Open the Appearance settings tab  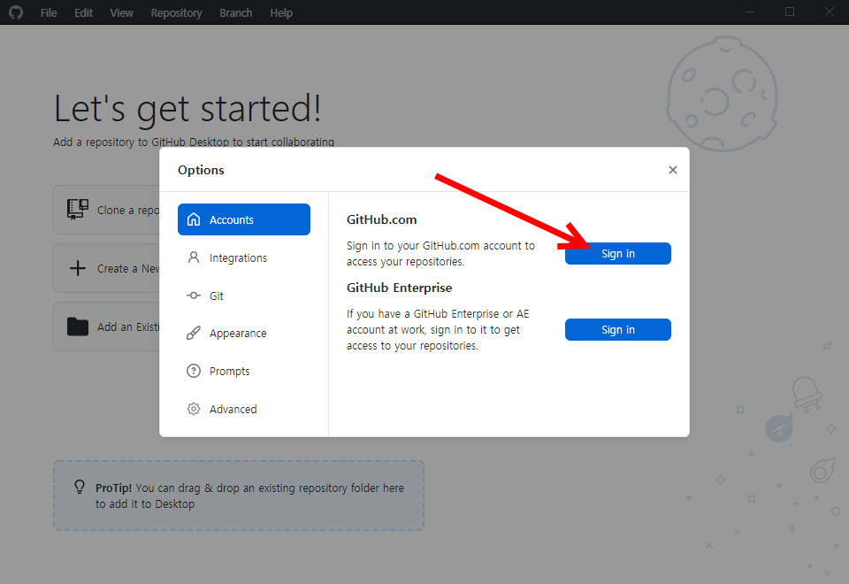244,334
